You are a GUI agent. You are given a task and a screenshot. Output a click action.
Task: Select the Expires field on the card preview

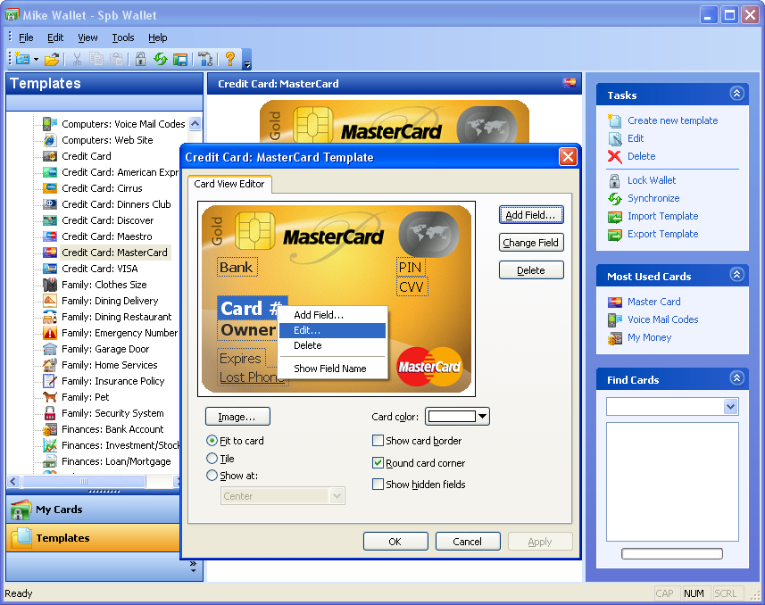[x=241, y=359]
